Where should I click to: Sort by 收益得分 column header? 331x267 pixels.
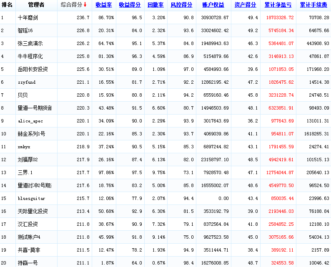(x=130, y=5)
